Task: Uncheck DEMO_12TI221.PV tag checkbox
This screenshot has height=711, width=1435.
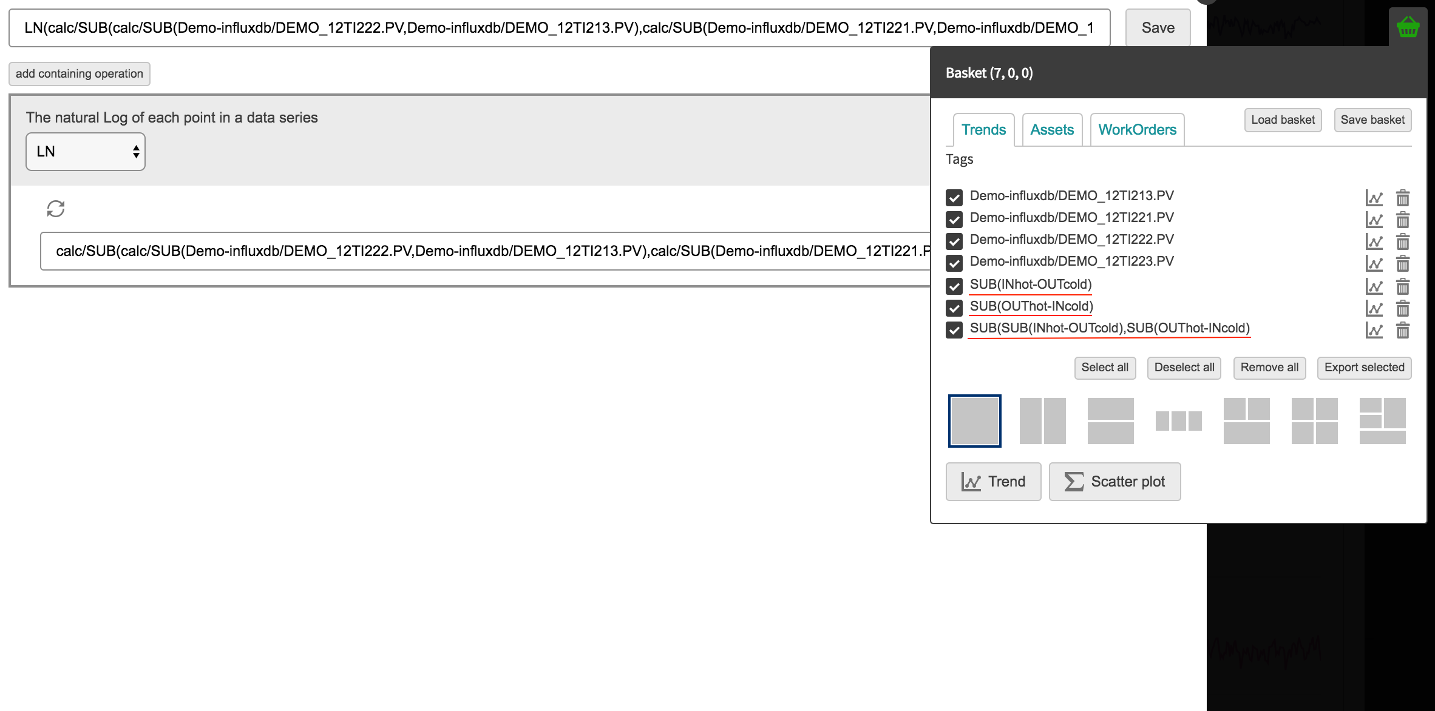Action: pyautogui.click(x=954, y=220)
